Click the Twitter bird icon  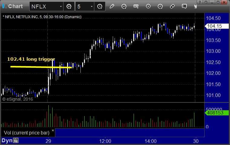(x=195, y=6)
